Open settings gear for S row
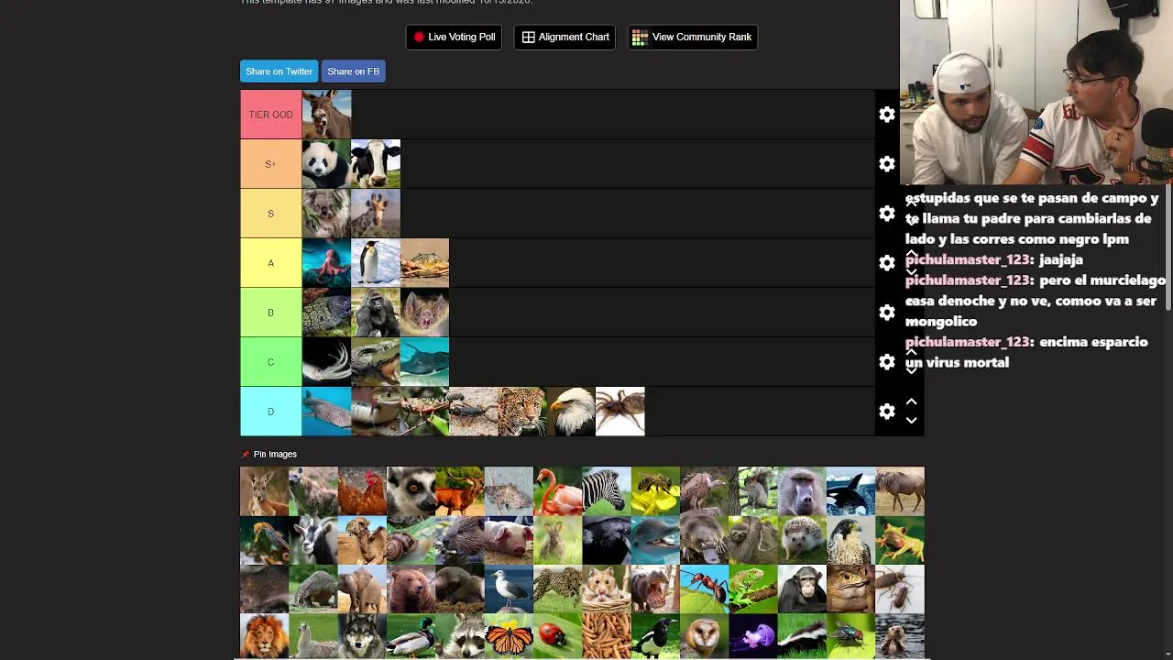Screen dimensions: 1173x660 (886, 214)
